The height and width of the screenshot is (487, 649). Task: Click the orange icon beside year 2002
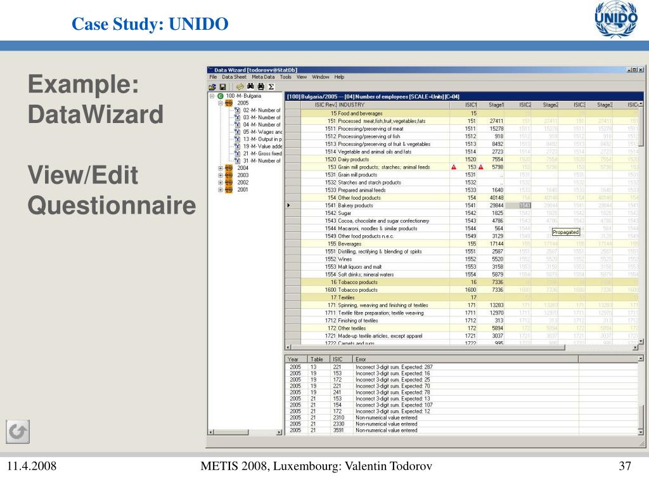click(x=228, y=183)
